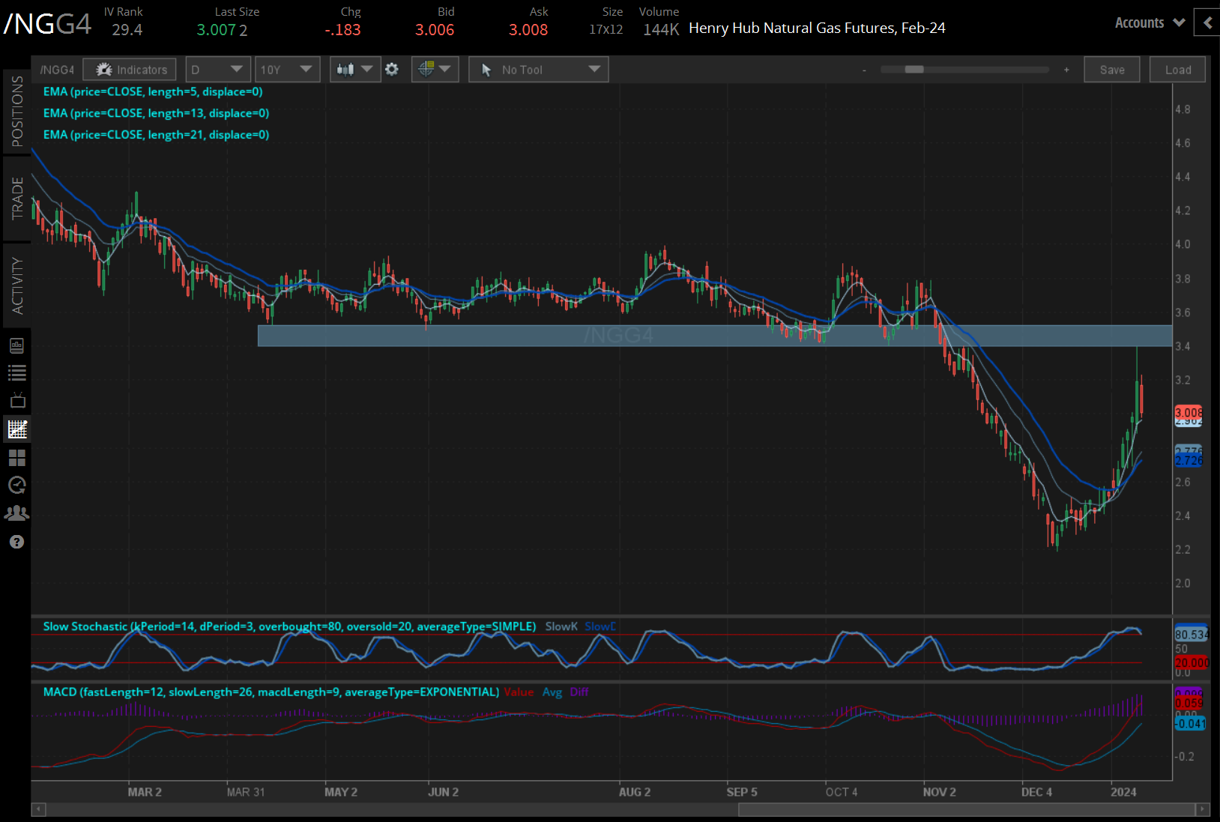This screenshot has width=1220, height=822.
Task: Click the zoom-out minus beside the slider
Action: click(x=864, y=70)
